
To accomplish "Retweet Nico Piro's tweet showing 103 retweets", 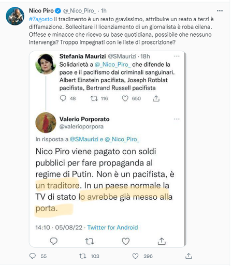I will [82, 256].
